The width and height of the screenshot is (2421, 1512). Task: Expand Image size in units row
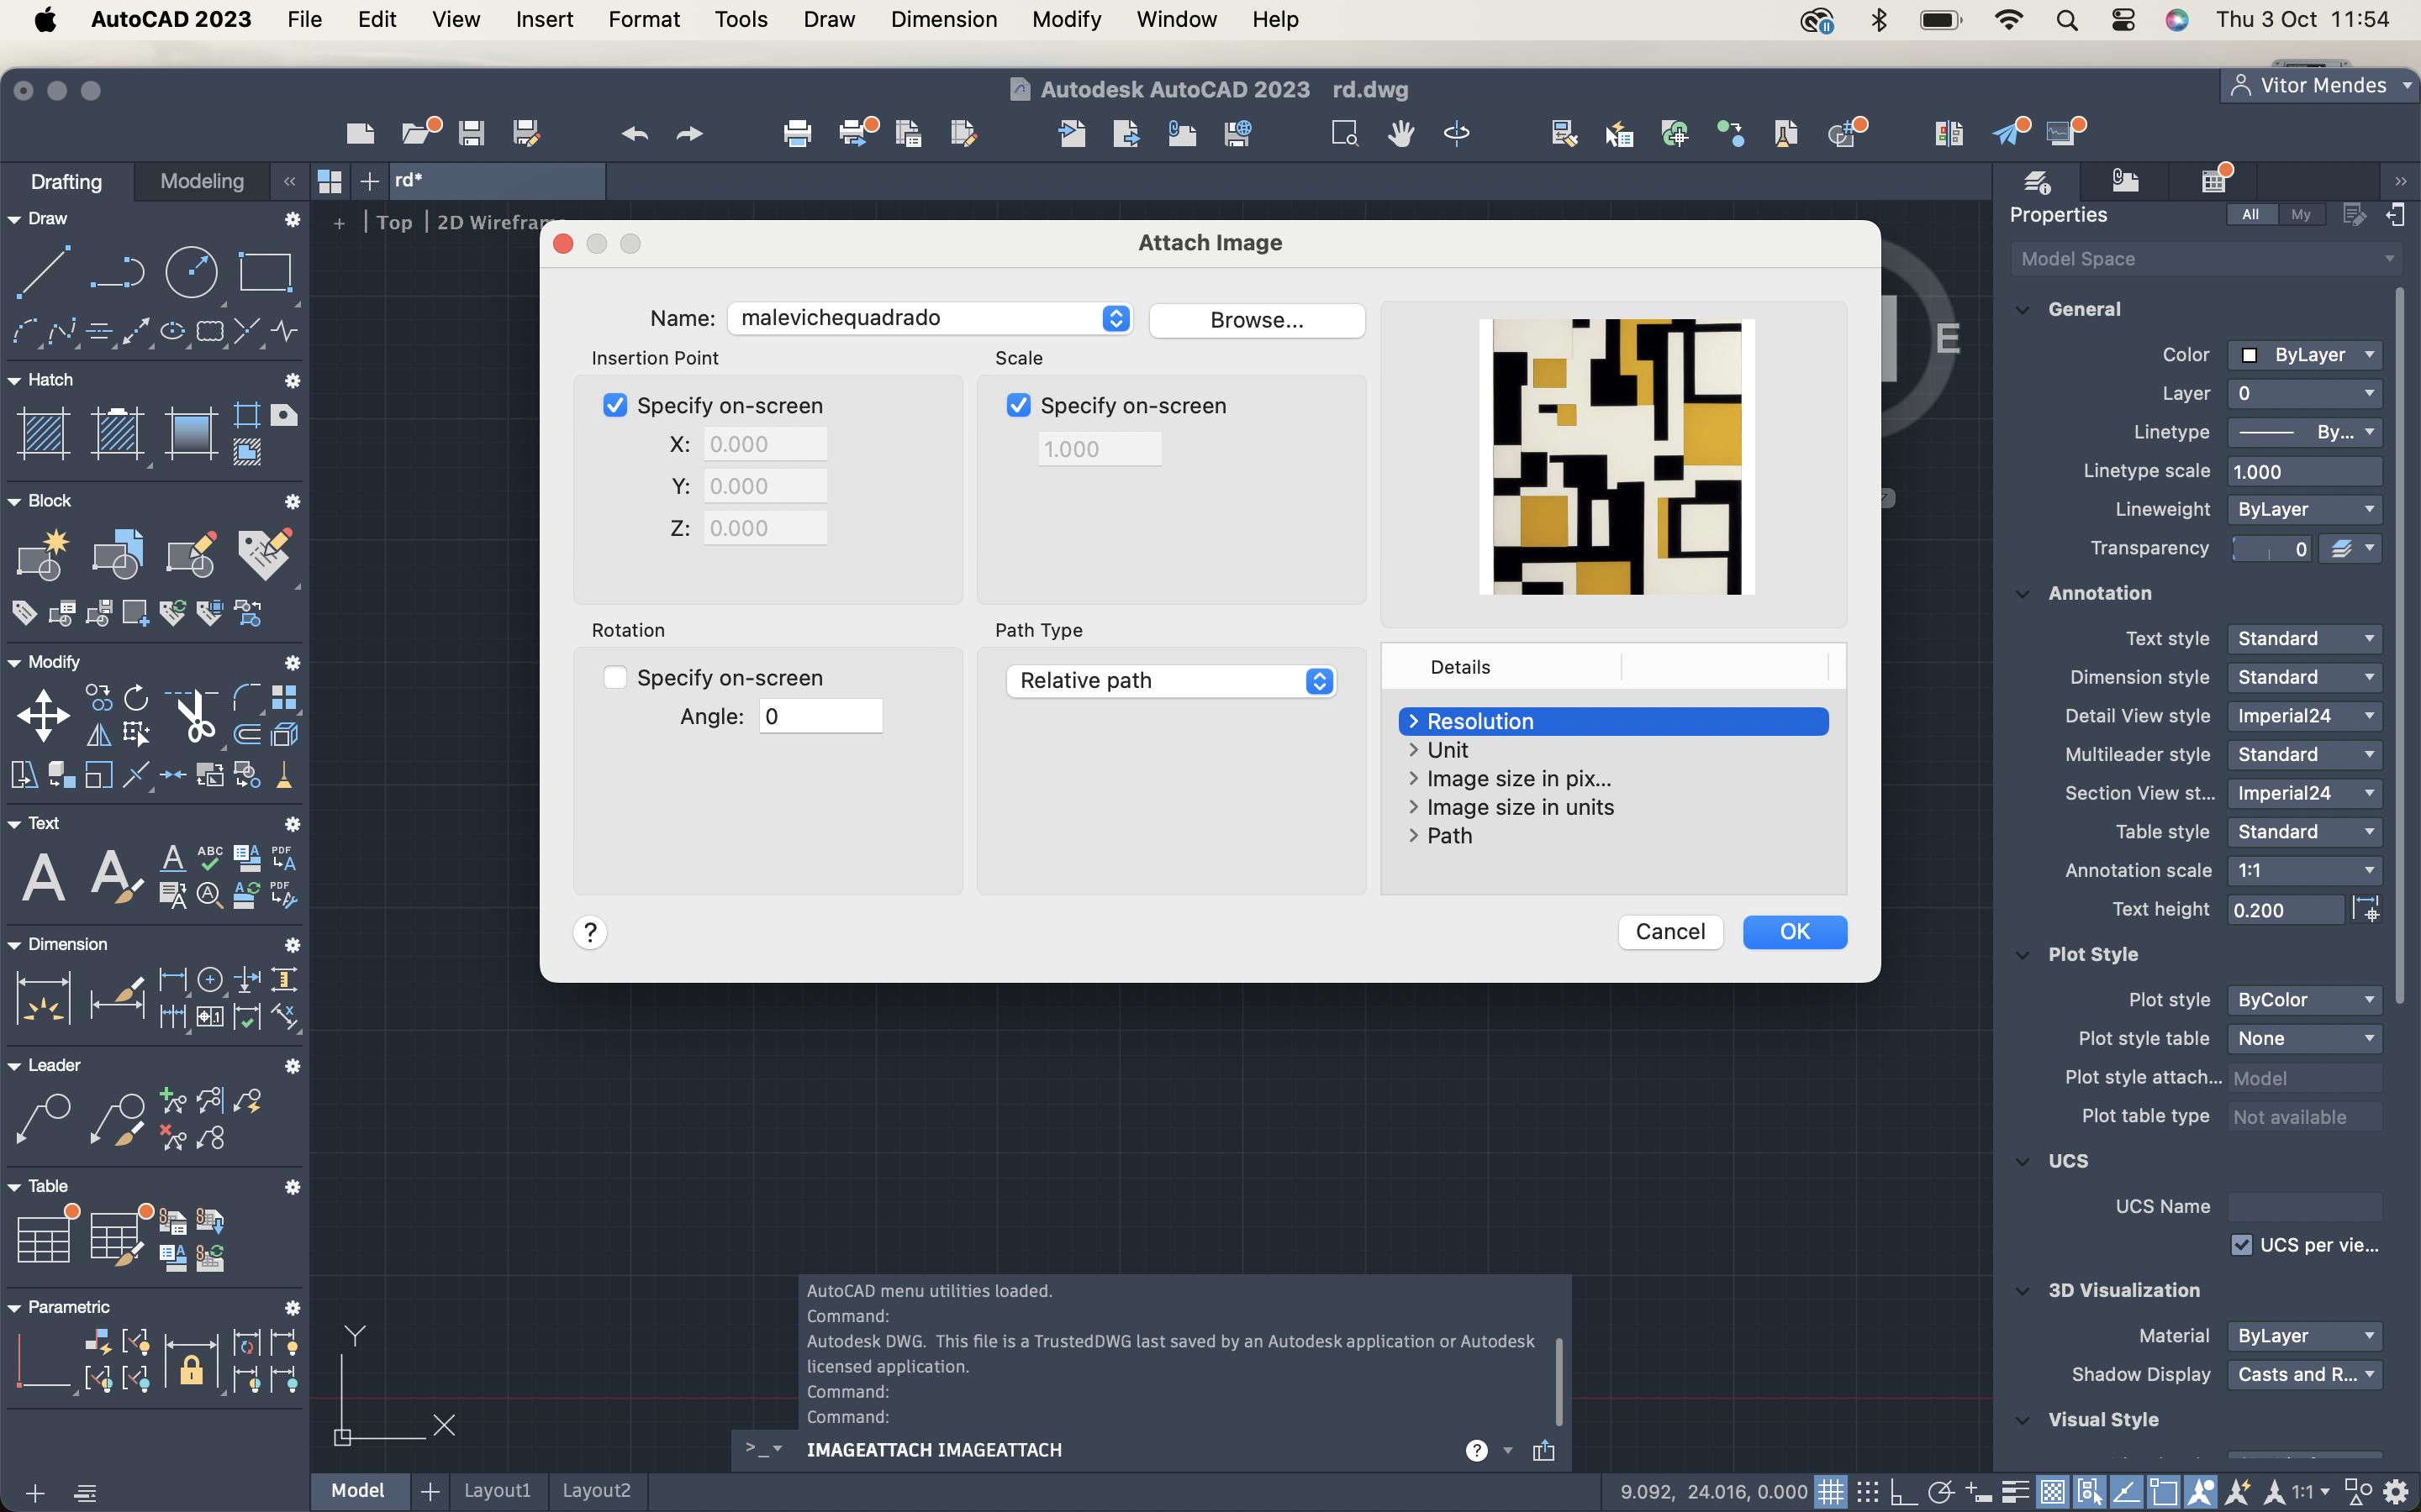(x=1414, y=807)
